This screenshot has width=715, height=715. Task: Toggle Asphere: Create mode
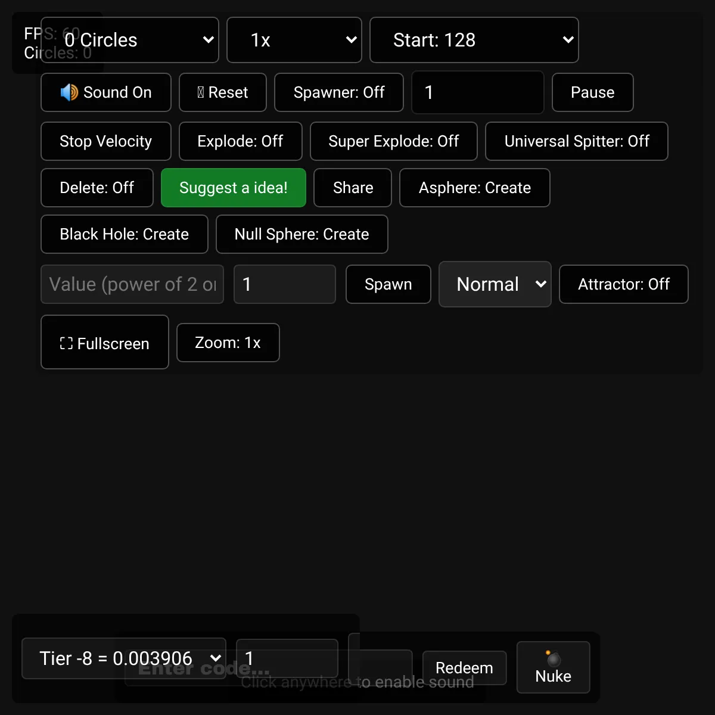[475, 188]
